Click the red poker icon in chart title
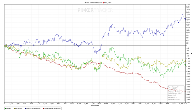This screenshot has height=112, width=196. pyautogui.click(x=103, y=3)
